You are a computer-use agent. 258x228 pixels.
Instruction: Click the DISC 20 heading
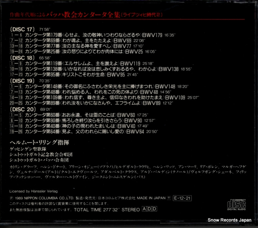click(x=23, y=109)
